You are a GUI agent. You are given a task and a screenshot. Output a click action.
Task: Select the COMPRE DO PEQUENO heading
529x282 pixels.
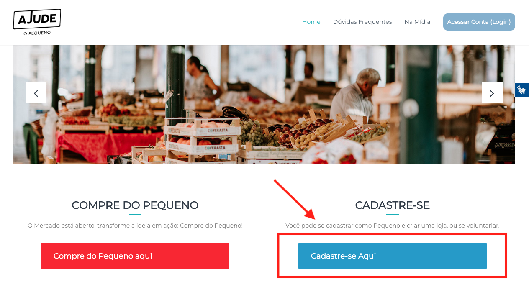click(x=135, y=205)
